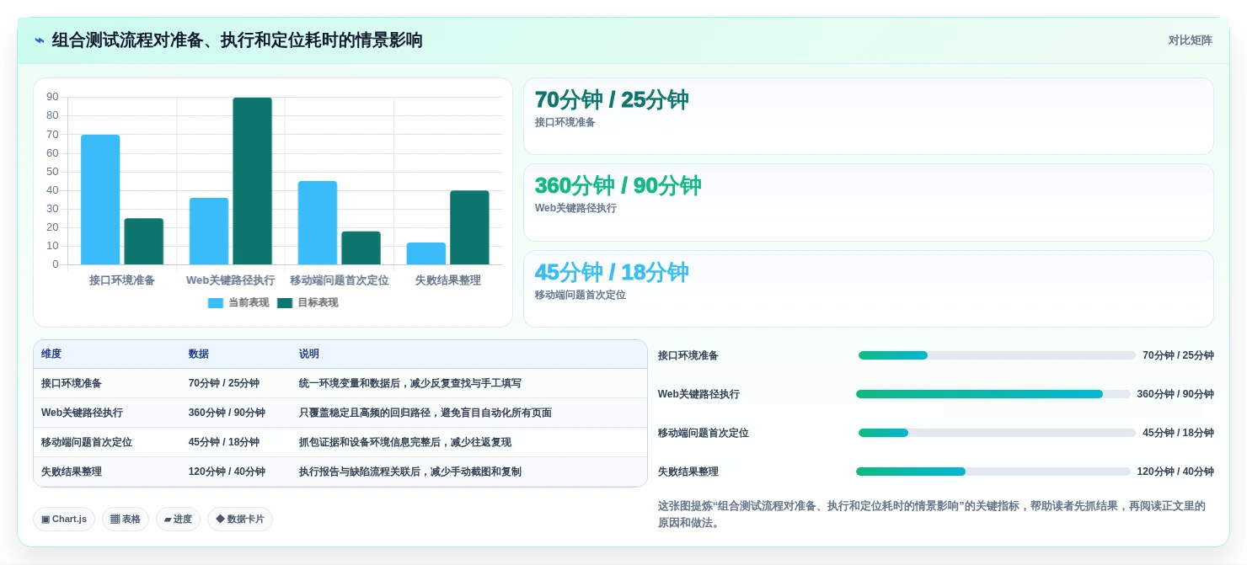The height and width of the screenshot is (565, 1247).
Task: Open the 45分钟 / 18分钟 data card
Action: click(x=869, y=289)
